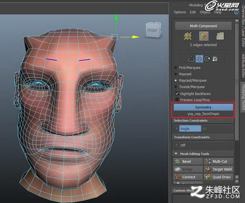
Task: Open Transform Constraints Off dropdown
Action: coord(203,145)
